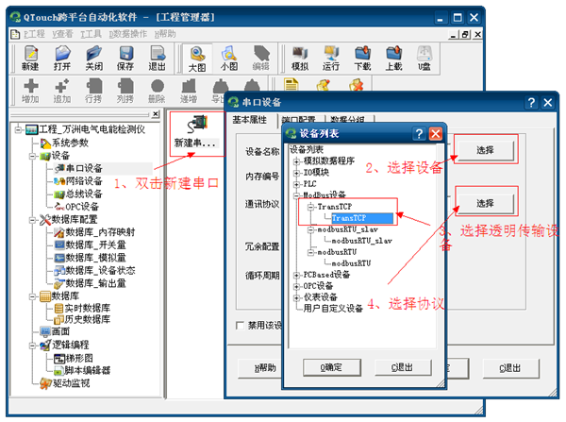Open the H帮助 menu
566x422 pixels.
click(x=165, y=34)
